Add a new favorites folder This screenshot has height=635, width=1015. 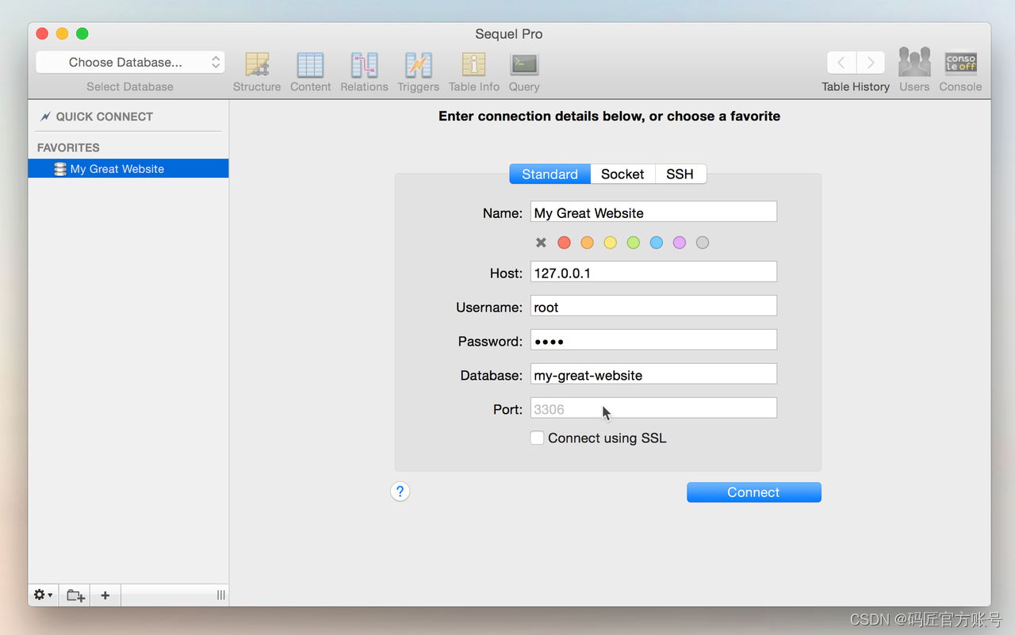(75, 595)
